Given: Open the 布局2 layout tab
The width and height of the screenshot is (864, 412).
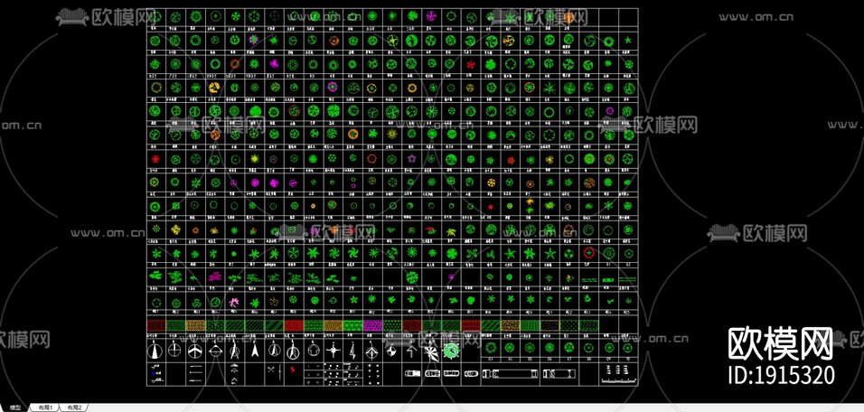Looking at the screenshot, I should (74, 407).
